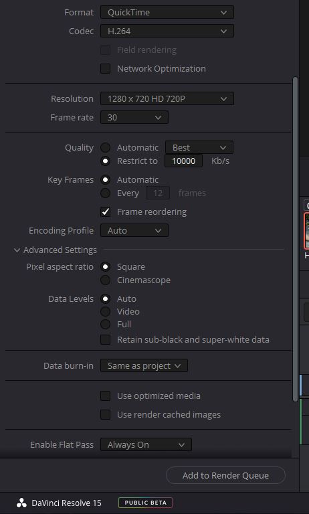Select the Restrict to radio button
Image resolution: width=309 pixels, height=514 pixels.
[105, 161]
